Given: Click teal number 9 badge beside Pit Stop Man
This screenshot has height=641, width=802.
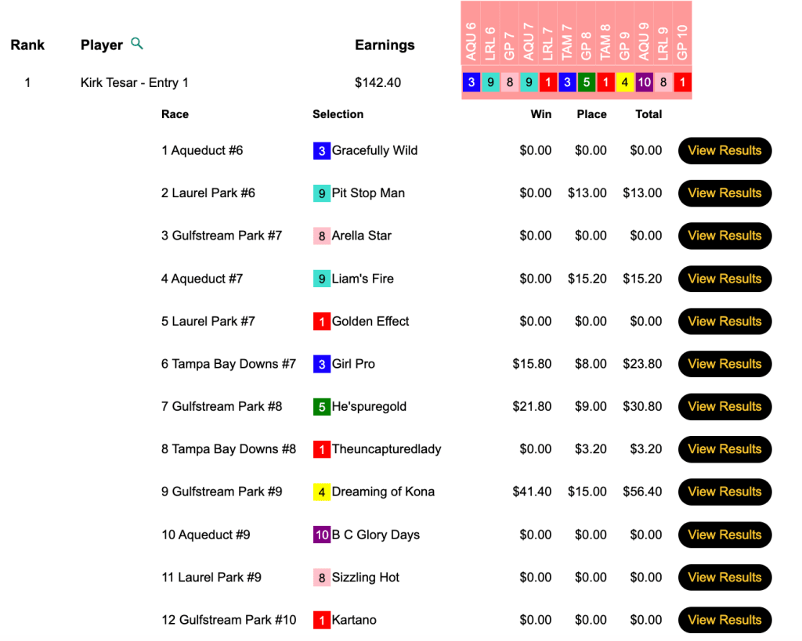Looking at the screenshot, I should 321,193.
